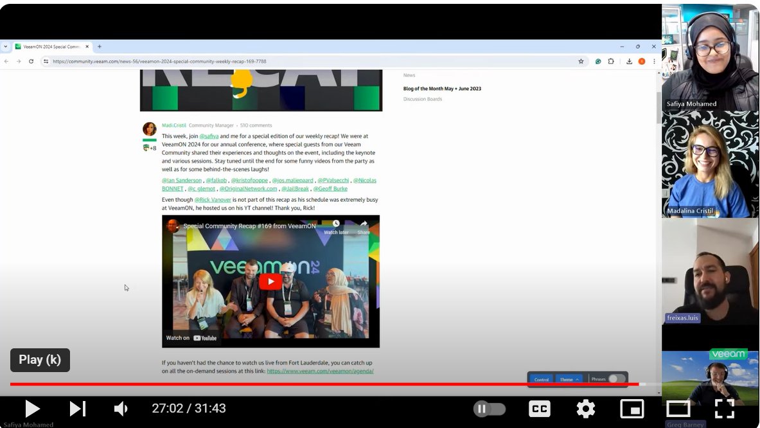760x428 pixels.
Task: Open Blog of the Month May + June 2023
Action: click(442, 89)
